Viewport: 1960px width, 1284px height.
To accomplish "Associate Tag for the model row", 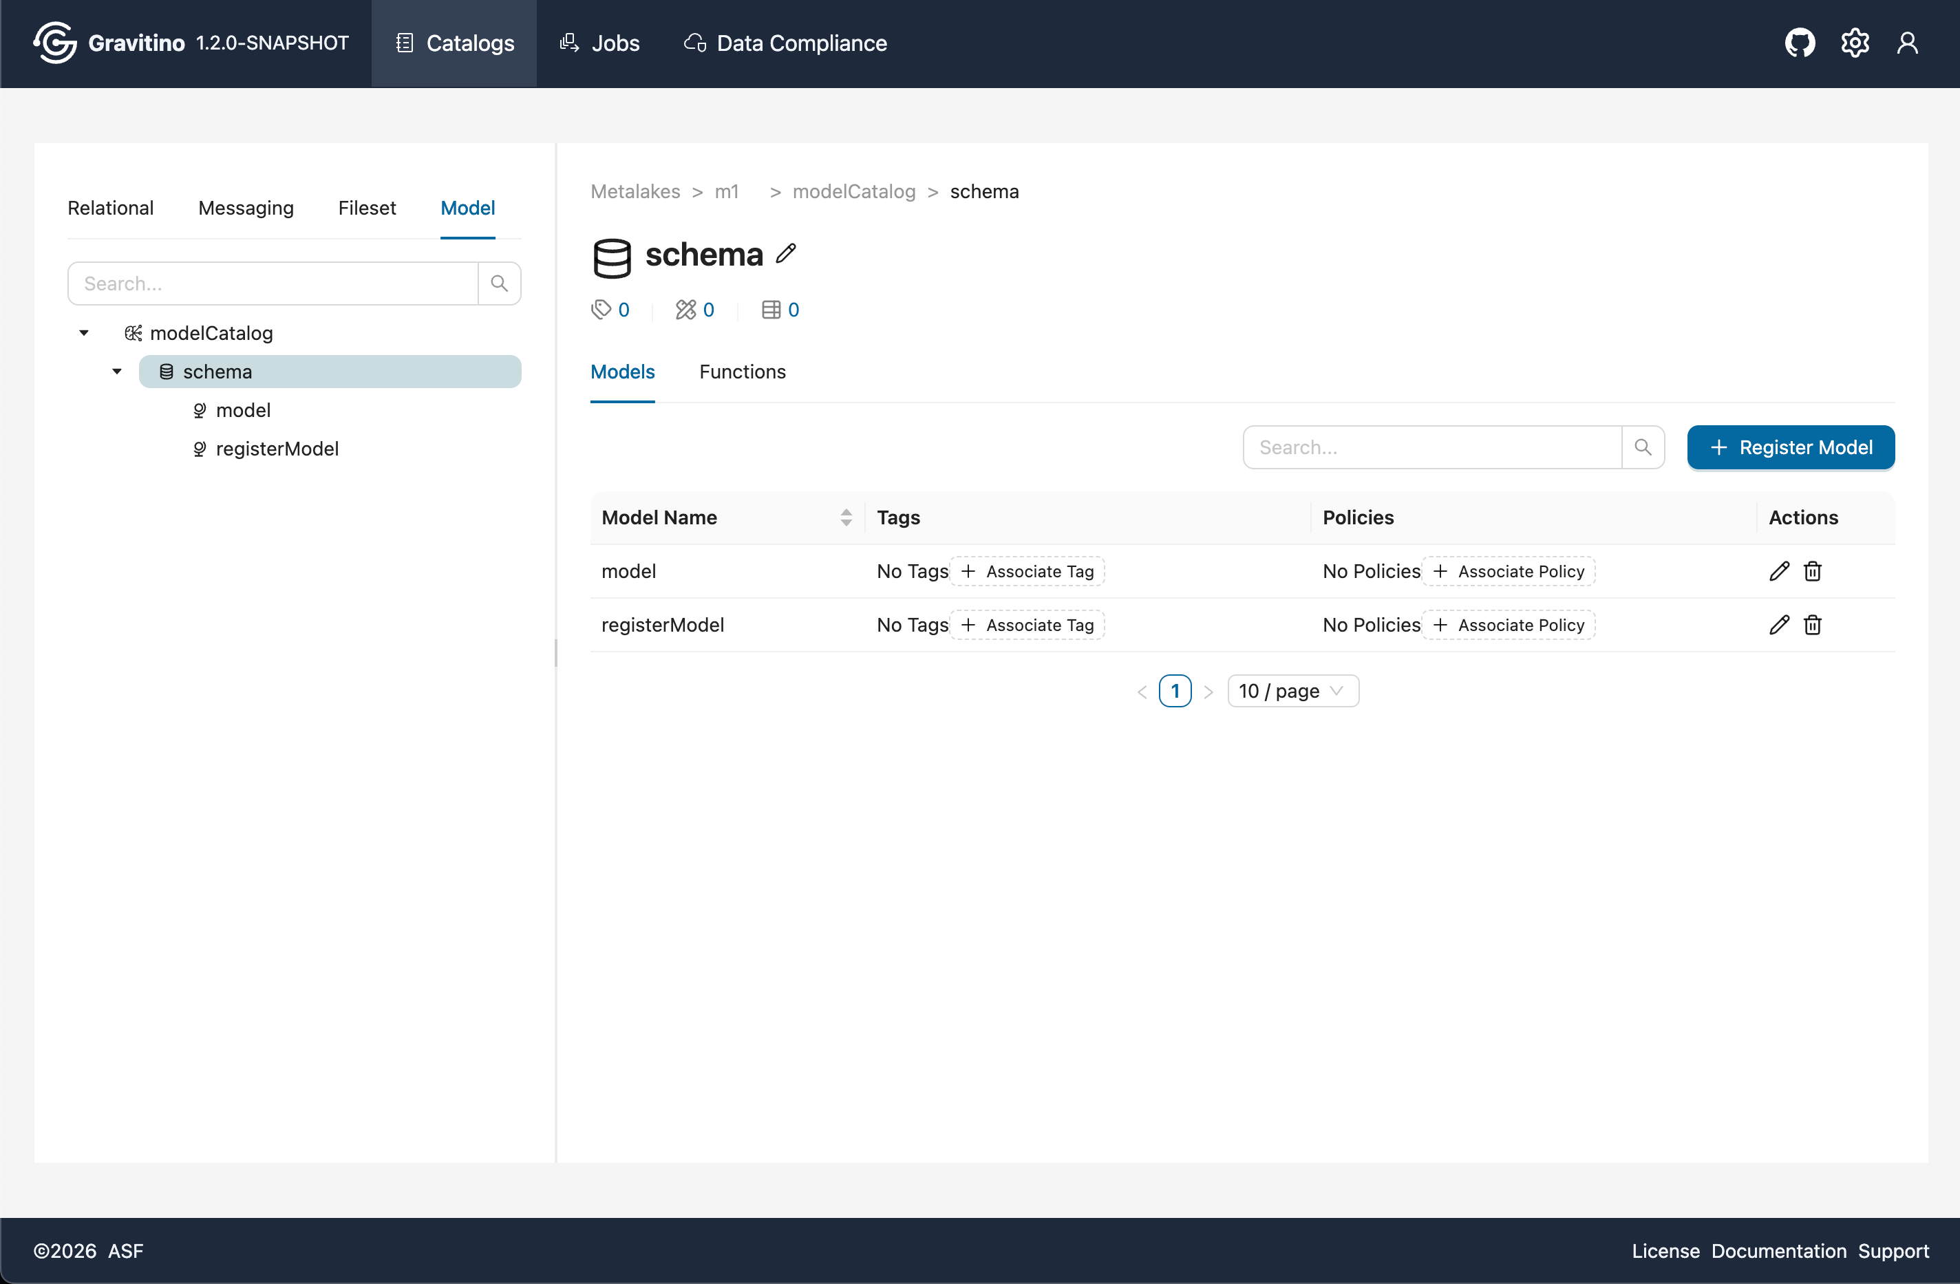I will click(x=1027, y=572).
